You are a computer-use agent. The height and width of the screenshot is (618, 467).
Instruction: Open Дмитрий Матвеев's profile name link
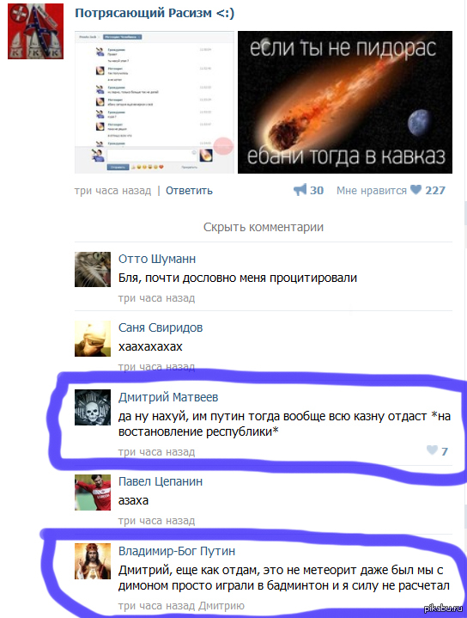click(168, 397)
